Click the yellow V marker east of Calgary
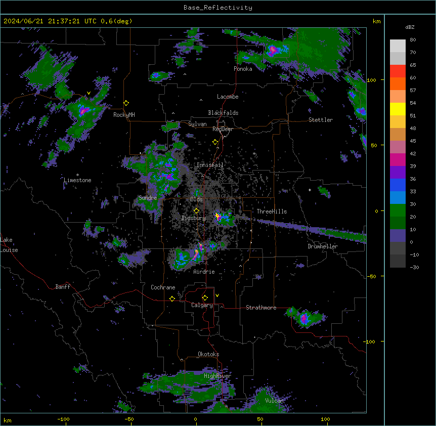This screenshot has height=426, width=436. point(217,295)
